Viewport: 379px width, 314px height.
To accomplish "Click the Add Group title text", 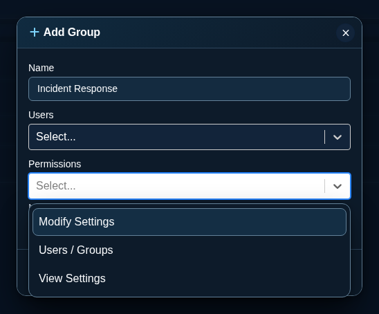I will tap(72, 32).
